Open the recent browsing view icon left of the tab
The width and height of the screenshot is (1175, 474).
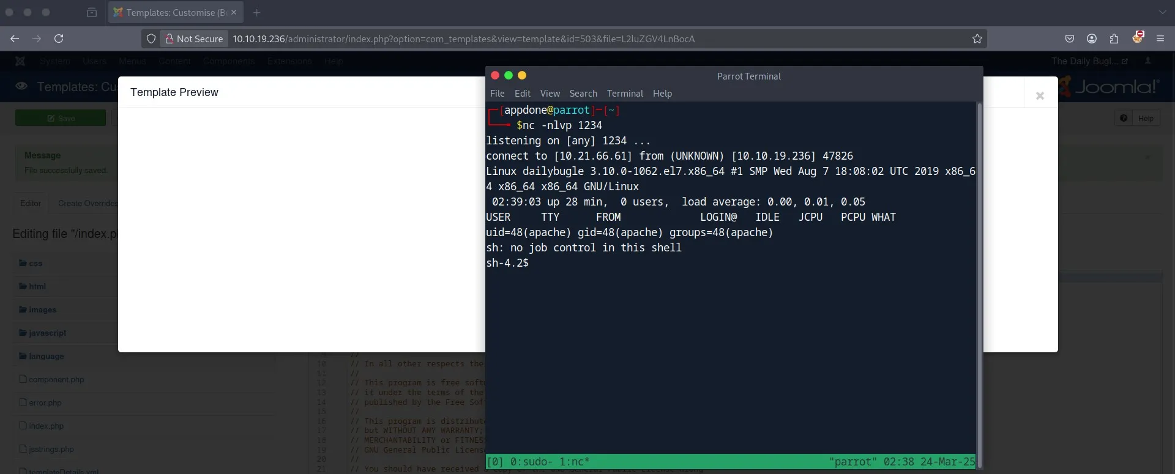coord(92,12)
